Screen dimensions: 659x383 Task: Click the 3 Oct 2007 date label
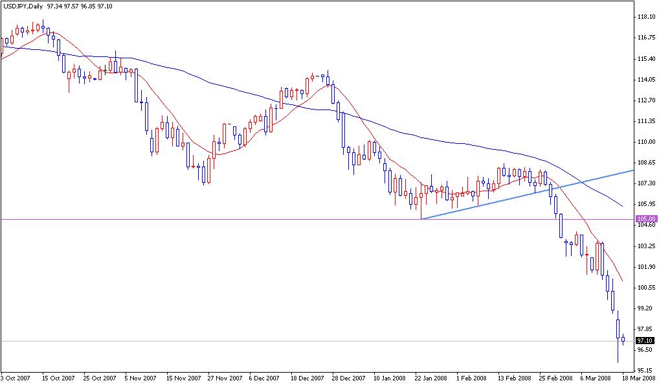16,378
